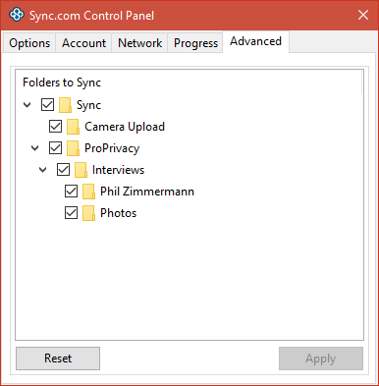This screenshot has height=386, width=379.
Task: Select the Phil Zimmermann folder icon
Action: (x=88, y=192)
